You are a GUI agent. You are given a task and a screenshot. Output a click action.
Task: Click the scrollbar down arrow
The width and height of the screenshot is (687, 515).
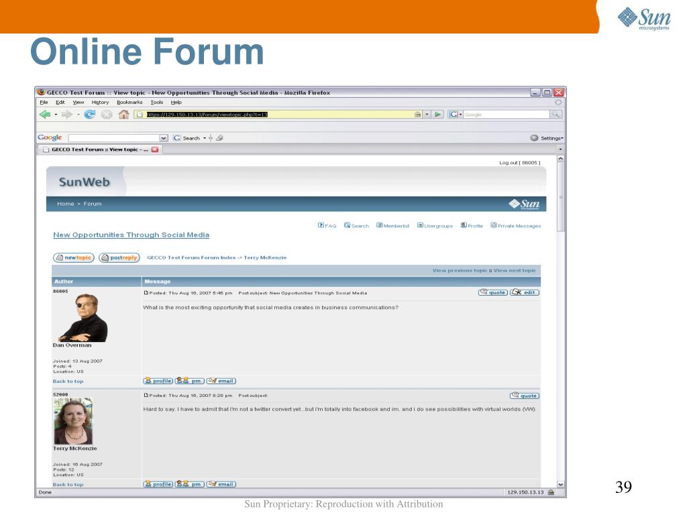pyautogui.click(x=560, y=484)
